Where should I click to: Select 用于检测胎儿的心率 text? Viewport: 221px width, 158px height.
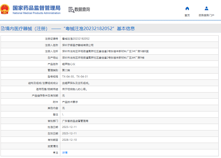pos(75,89)
